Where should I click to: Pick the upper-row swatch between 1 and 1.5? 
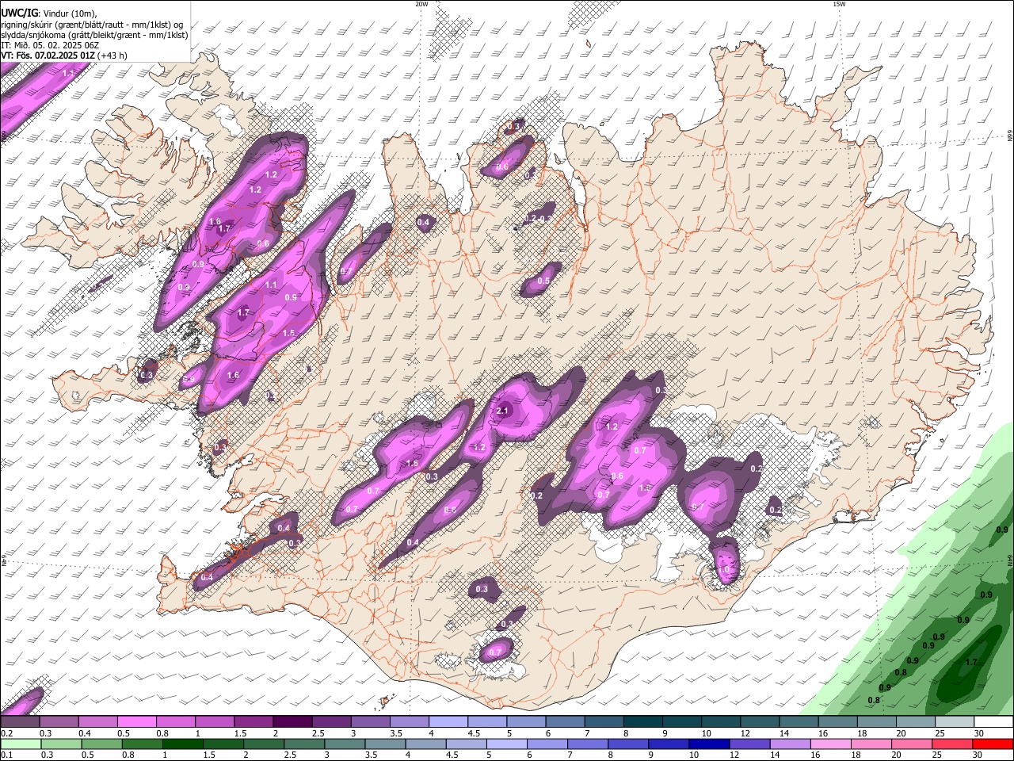pos(214,722)
